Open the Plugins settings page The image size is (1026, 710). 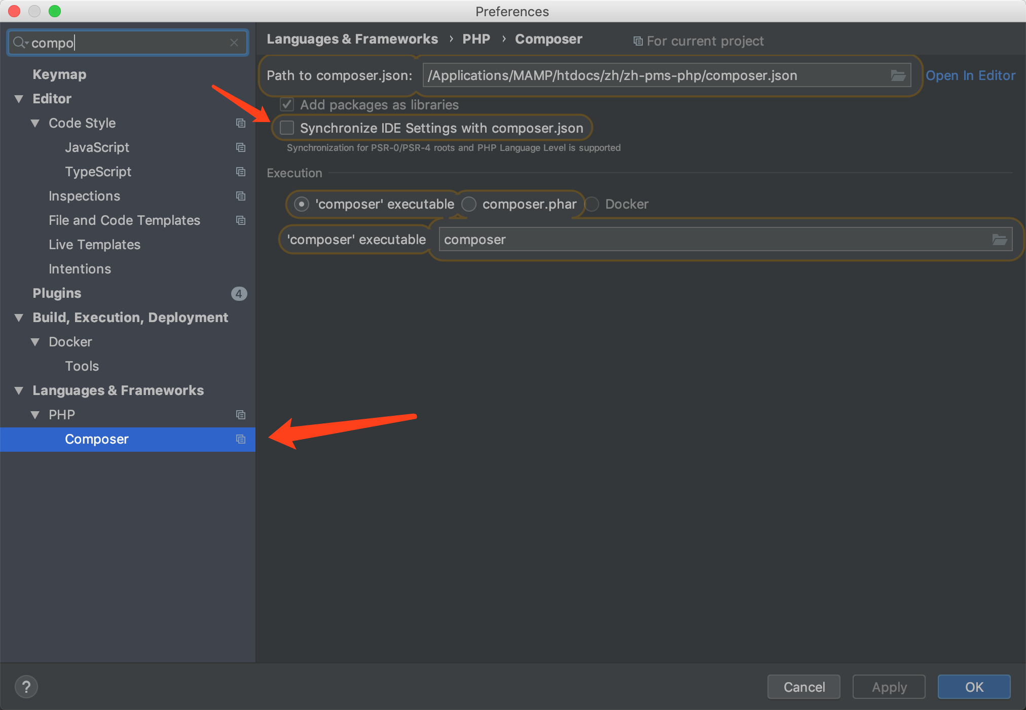pos(57,293)
